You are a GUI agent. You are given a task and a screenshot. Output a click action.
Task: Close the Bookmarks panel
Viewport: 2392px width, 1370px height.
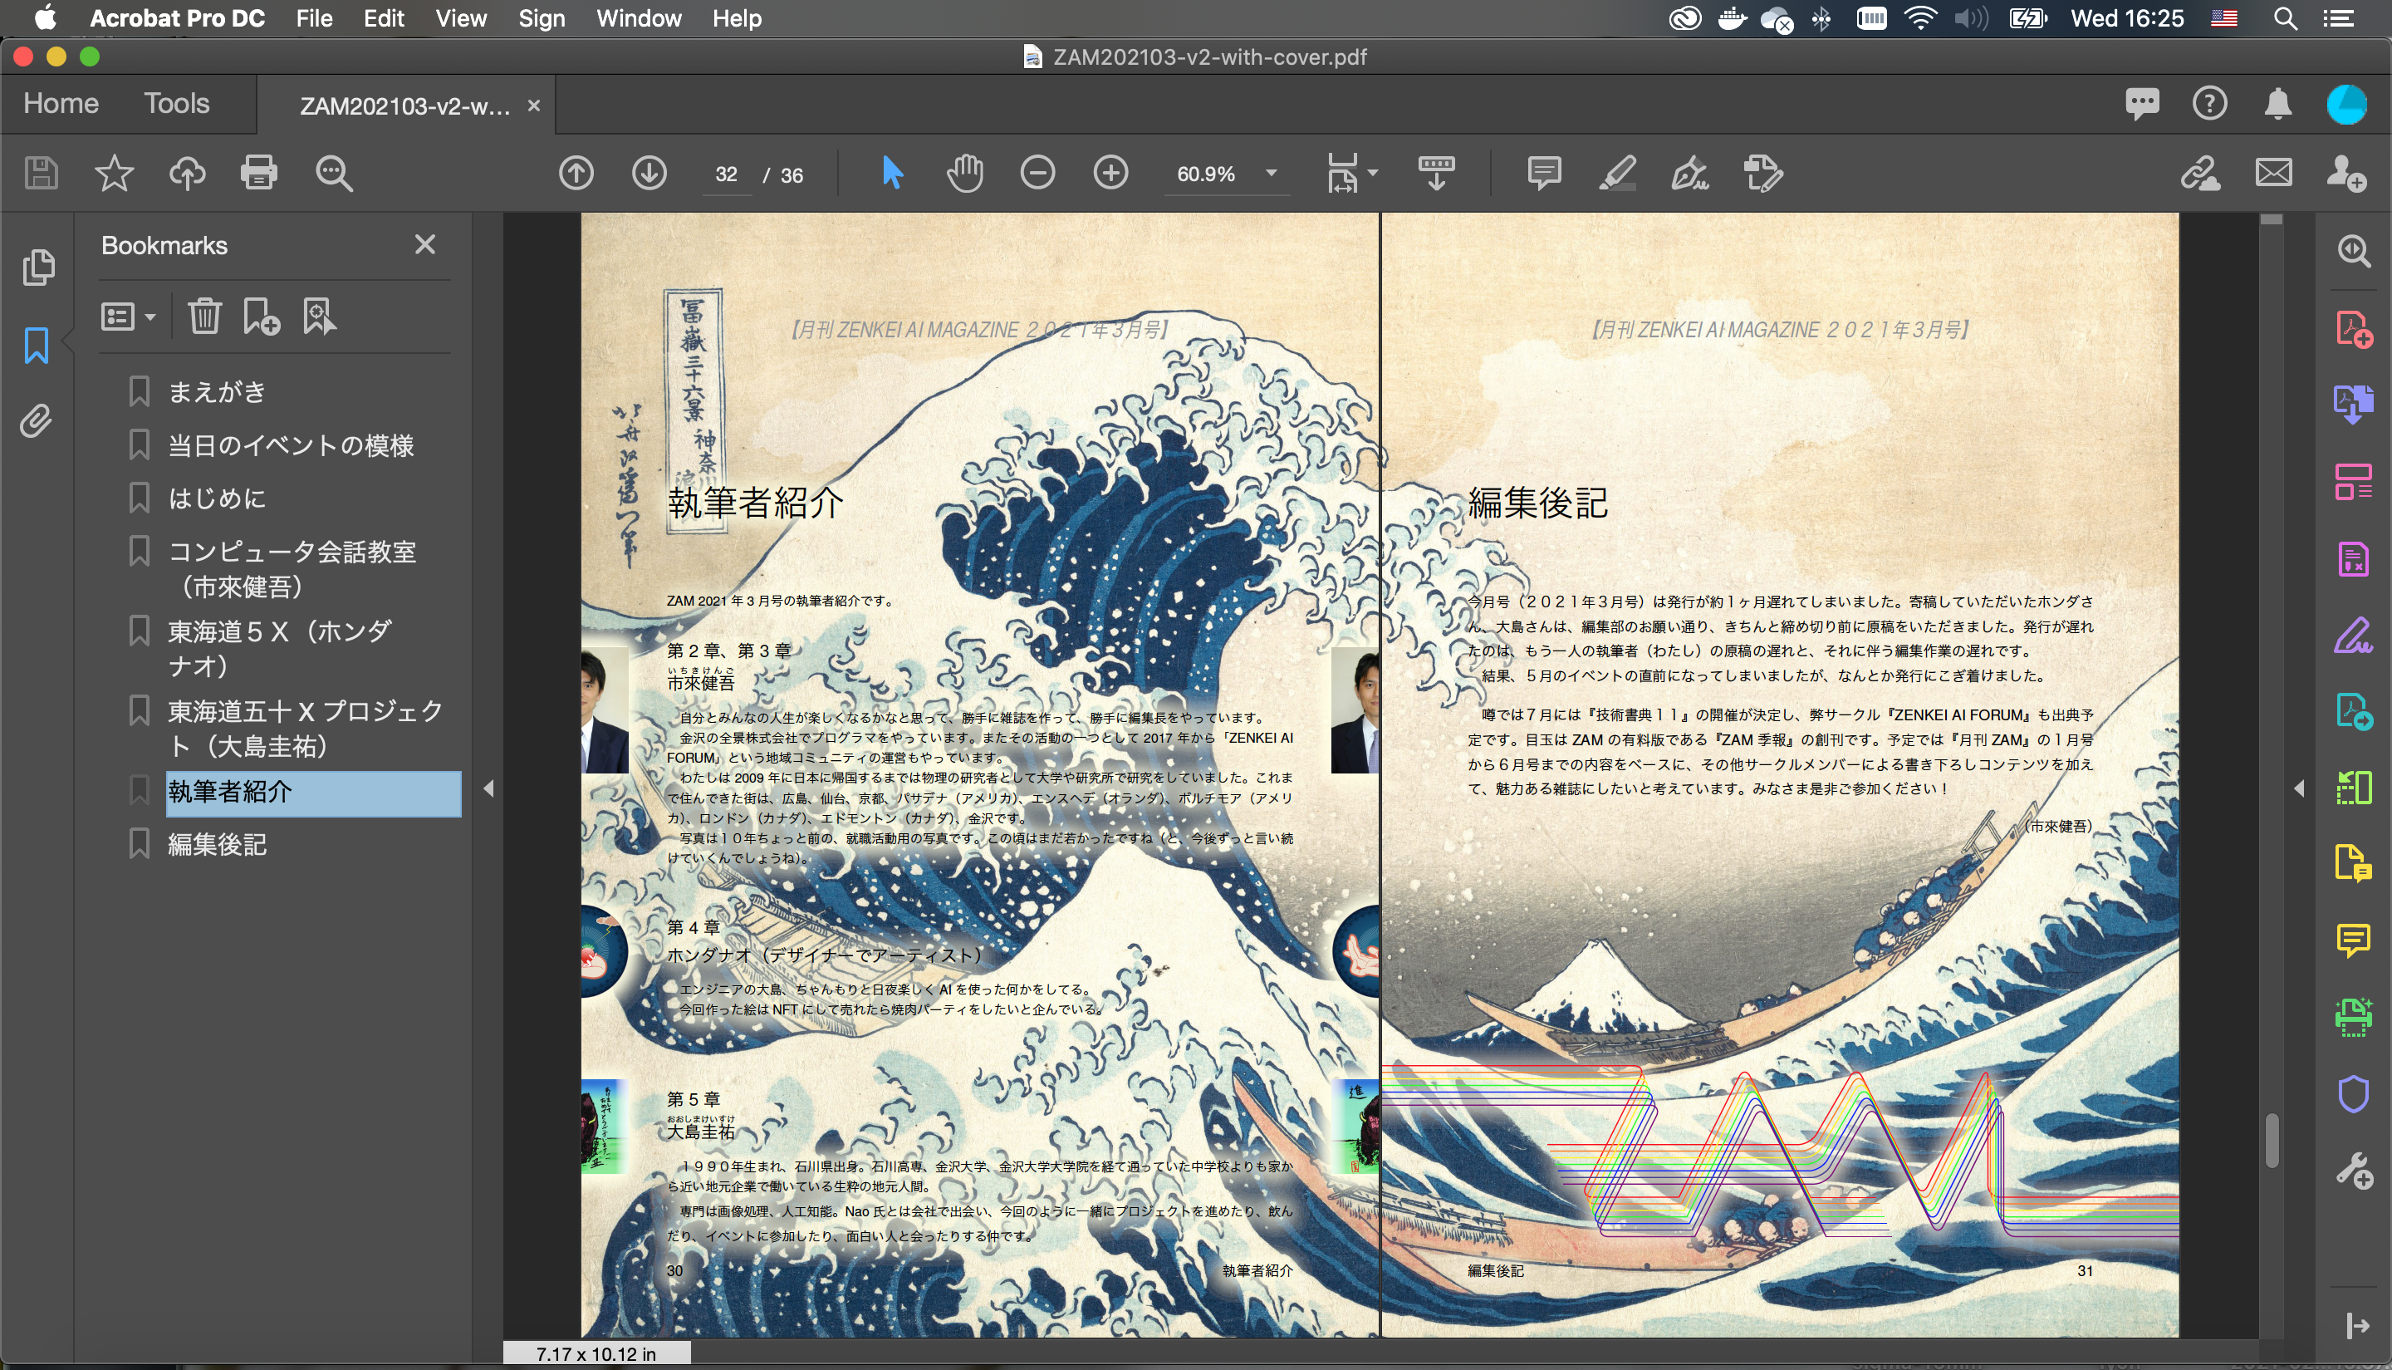[x=425, y=244]
